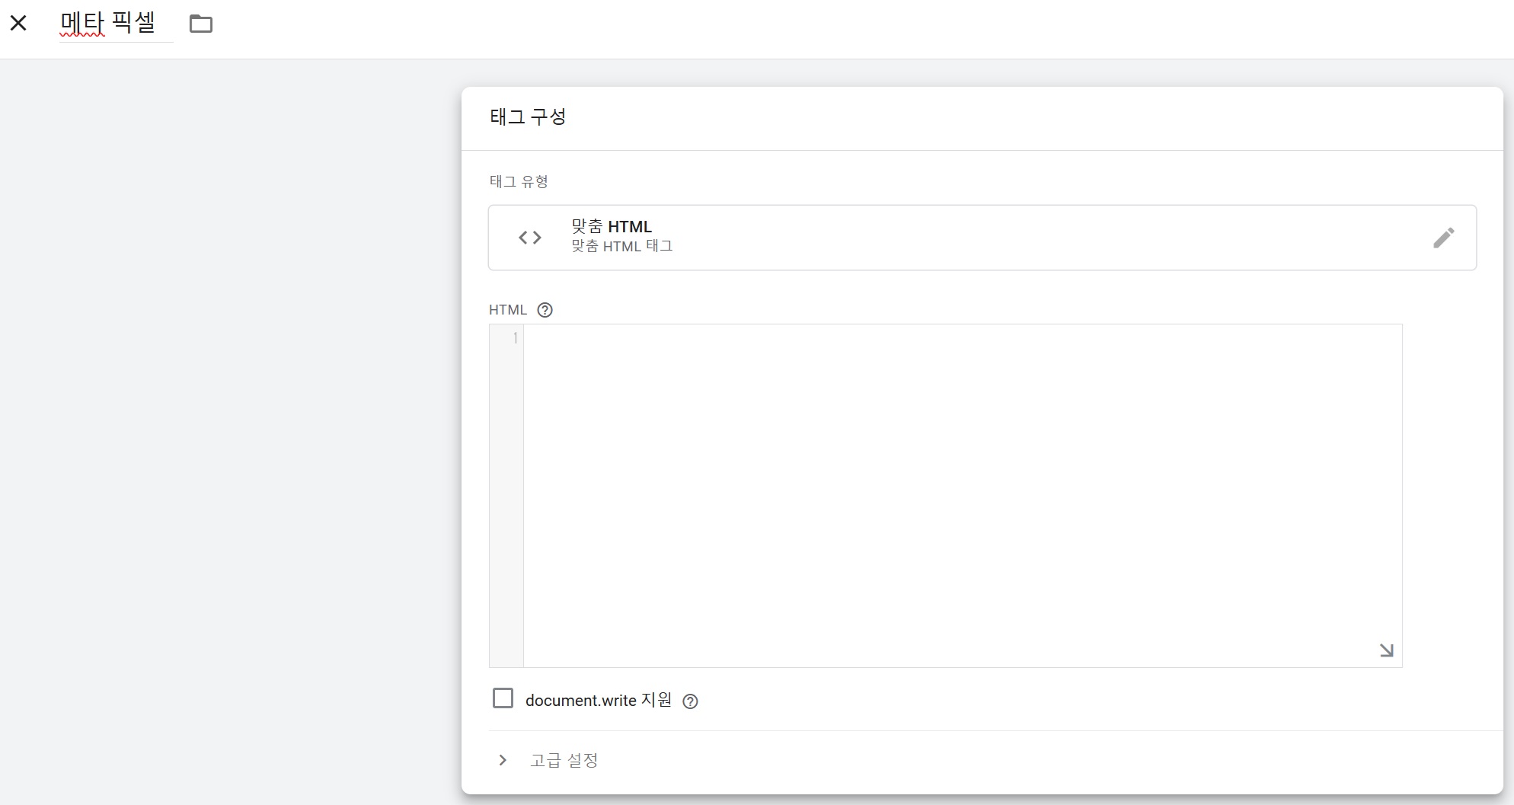Click the pencil edit icon for tag type
This screenshot has height=805, width=1514.
coord(1443,238)
